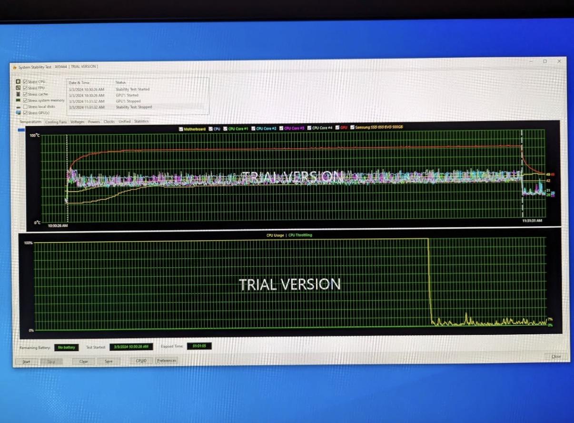This screenshot has height=423, width=574.
Task: Click the Save button
Action: click(109, 361)
